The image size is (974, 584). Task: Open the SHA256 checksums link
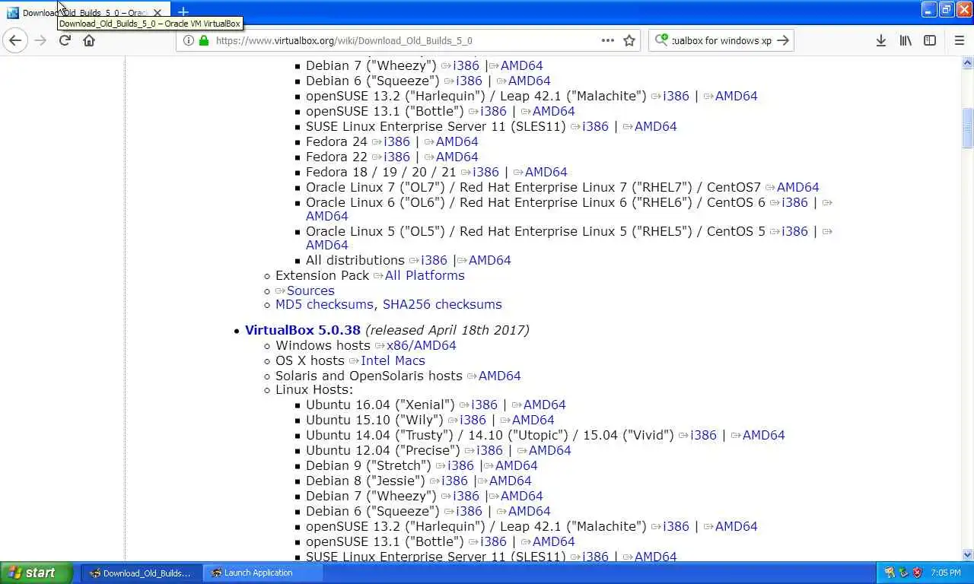442,304
